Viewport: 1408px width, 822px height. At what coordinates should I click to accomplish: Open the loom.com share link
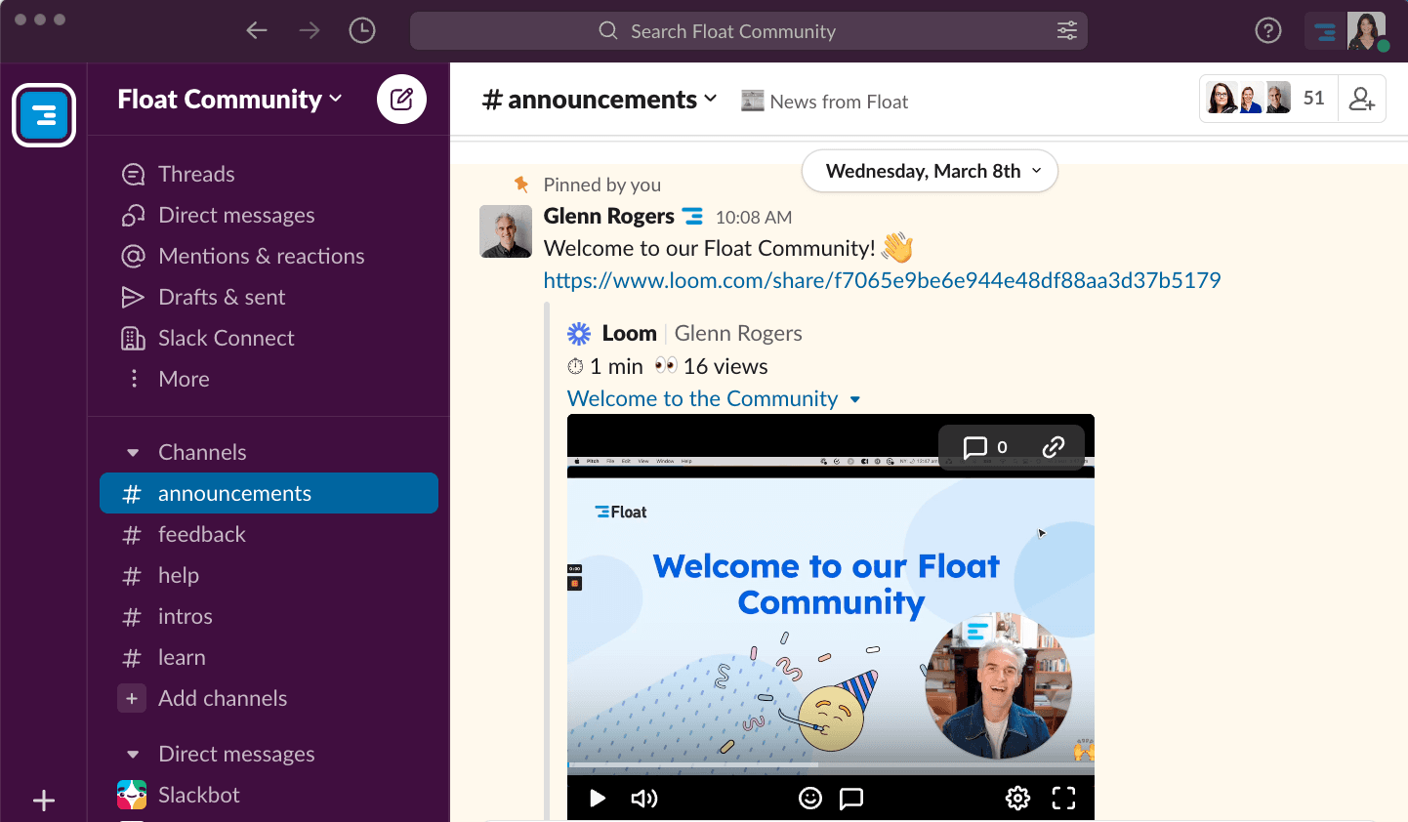click(882, 281)
